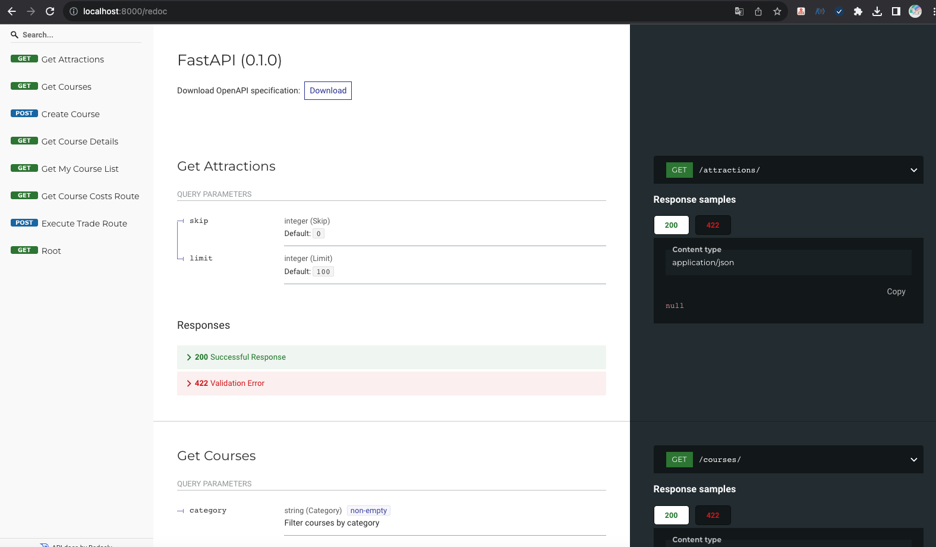The width and height of the screenshot is (936, 547).
Task: Select the 422 response sample for /courses/
Action: (x=713, y=515)
